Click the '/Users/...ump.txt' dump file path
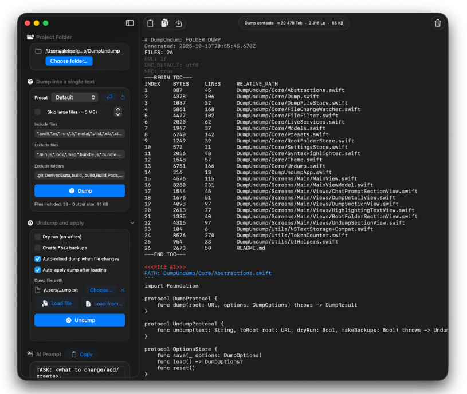Screen dimensions: 467x394 coord(61,290)
